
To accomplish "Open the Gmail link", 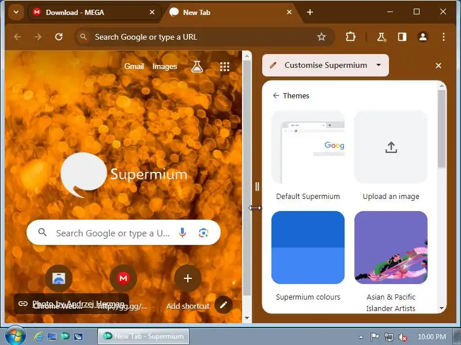I will 134,67.
